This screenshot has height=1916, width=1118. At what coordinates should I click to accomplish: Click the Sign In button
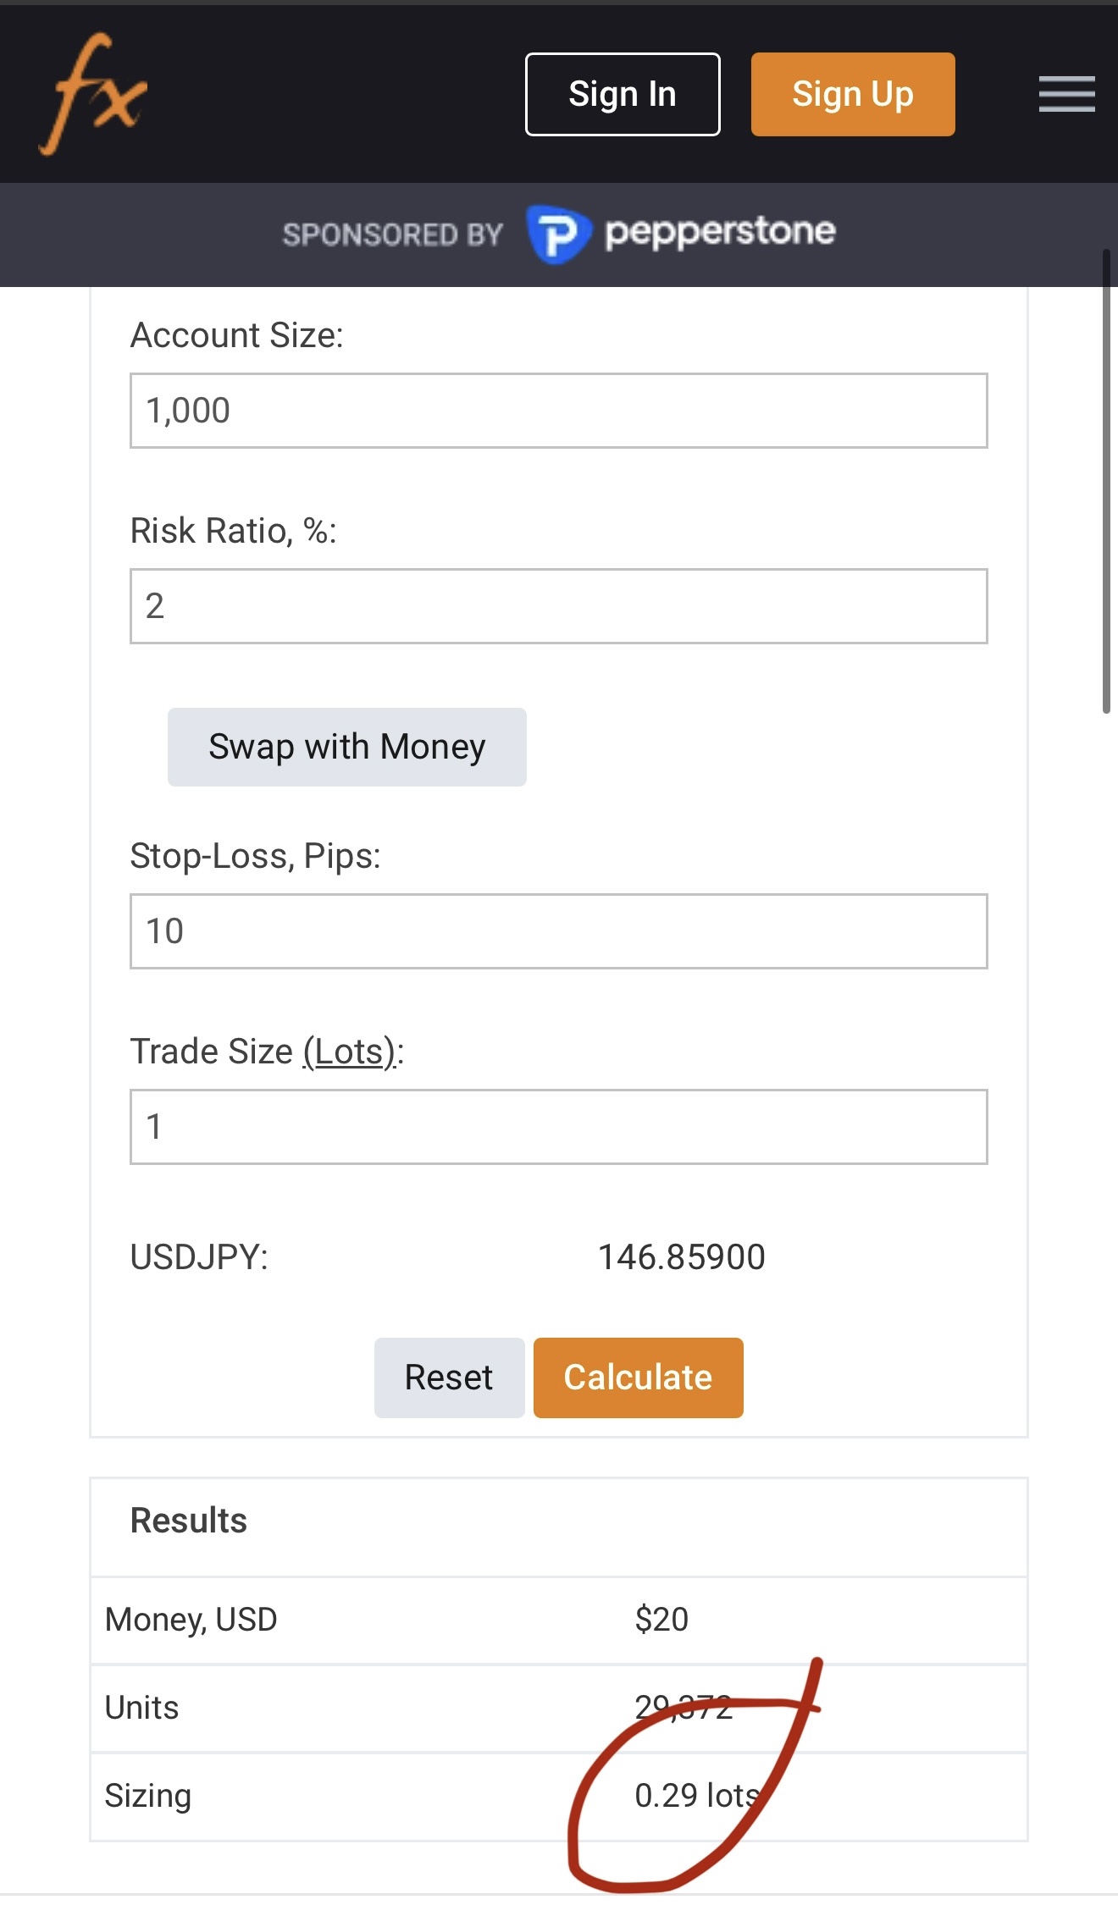coord(623,94)
